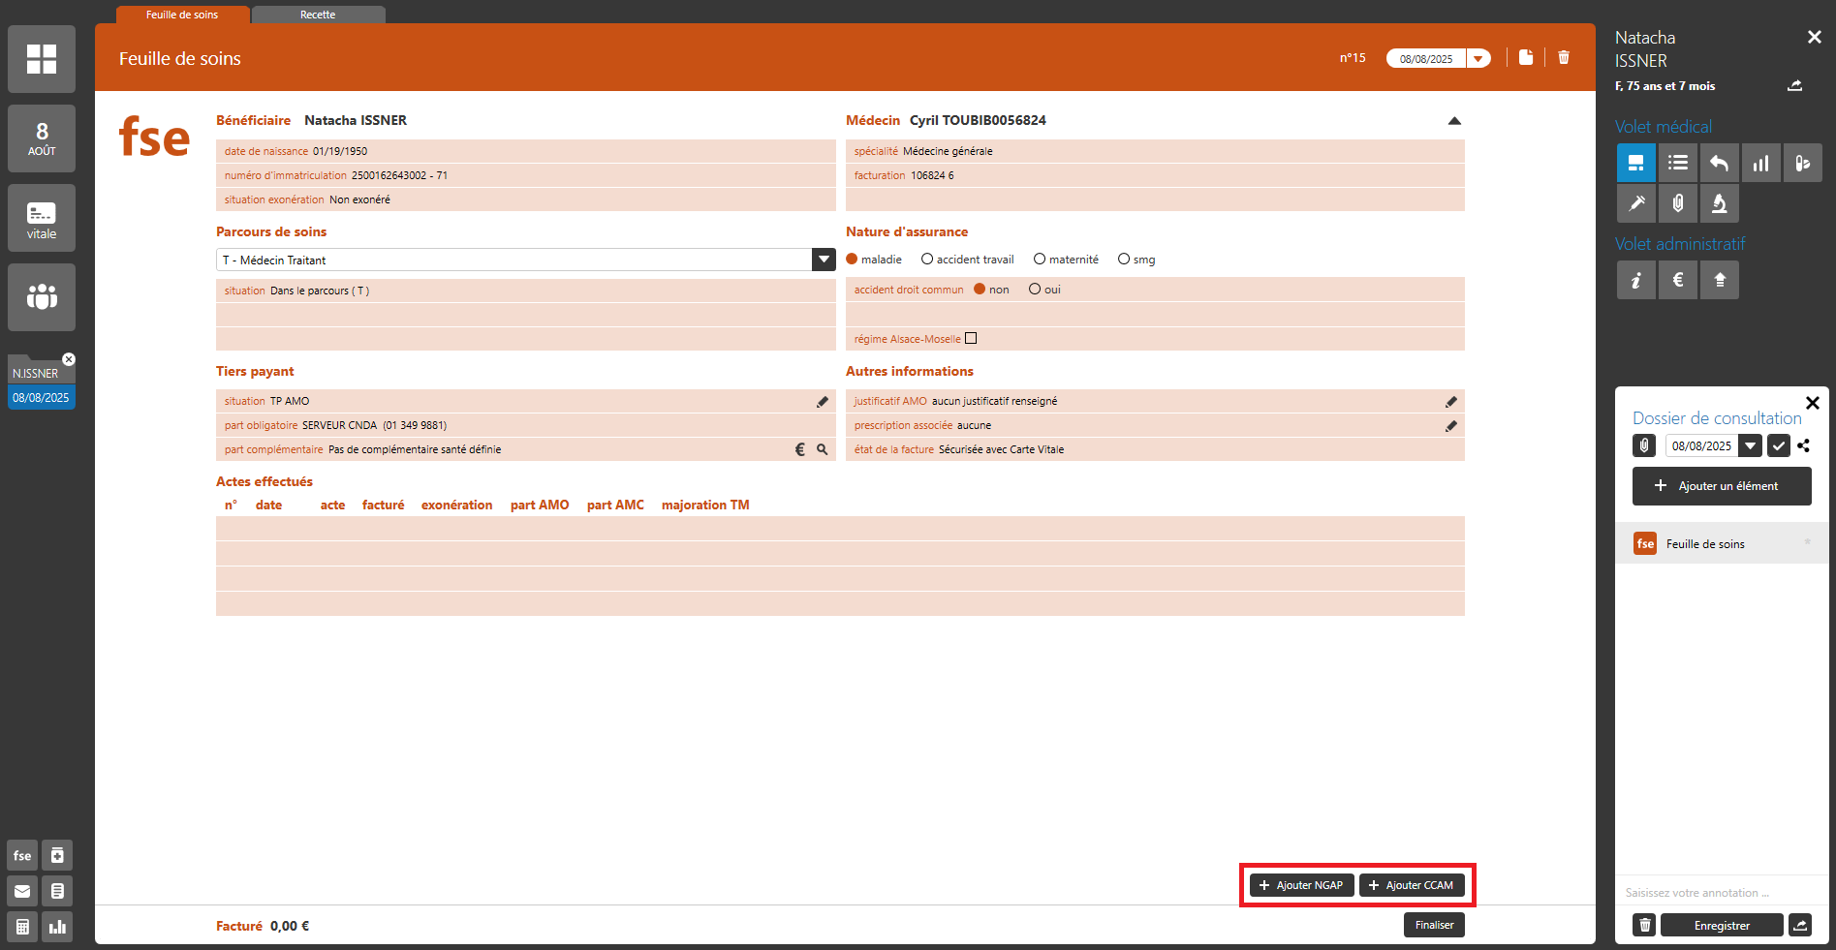Open the vitale card reader icon
The width and height of the screenshot is (1836, 950).
coord(42,219)
